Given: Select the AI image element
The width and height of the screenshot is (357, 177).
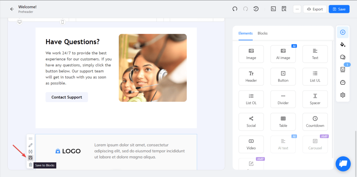Looking at the screenshot, I should 283,54.
